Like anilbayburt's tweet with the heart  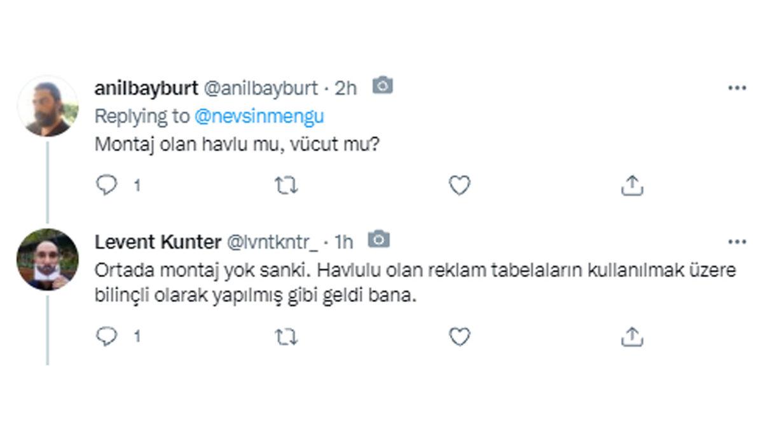(459, 185)
